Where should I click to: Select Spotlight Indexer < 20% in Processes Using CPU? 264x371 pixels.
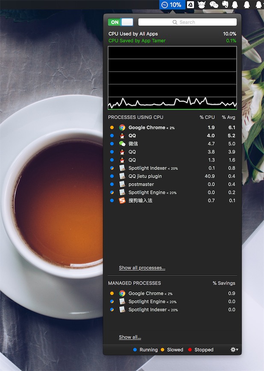click(153, 168)
